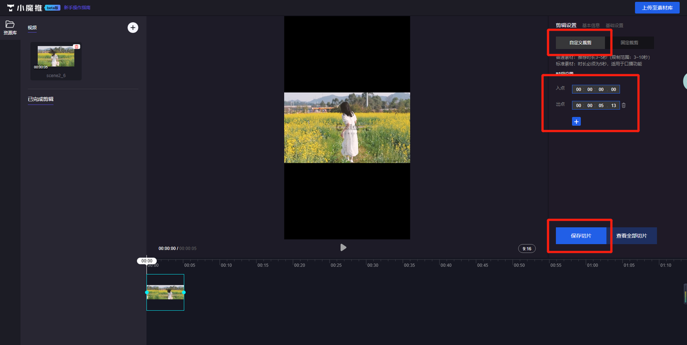Click the trash icon beside 出点 time

[624, 106]
